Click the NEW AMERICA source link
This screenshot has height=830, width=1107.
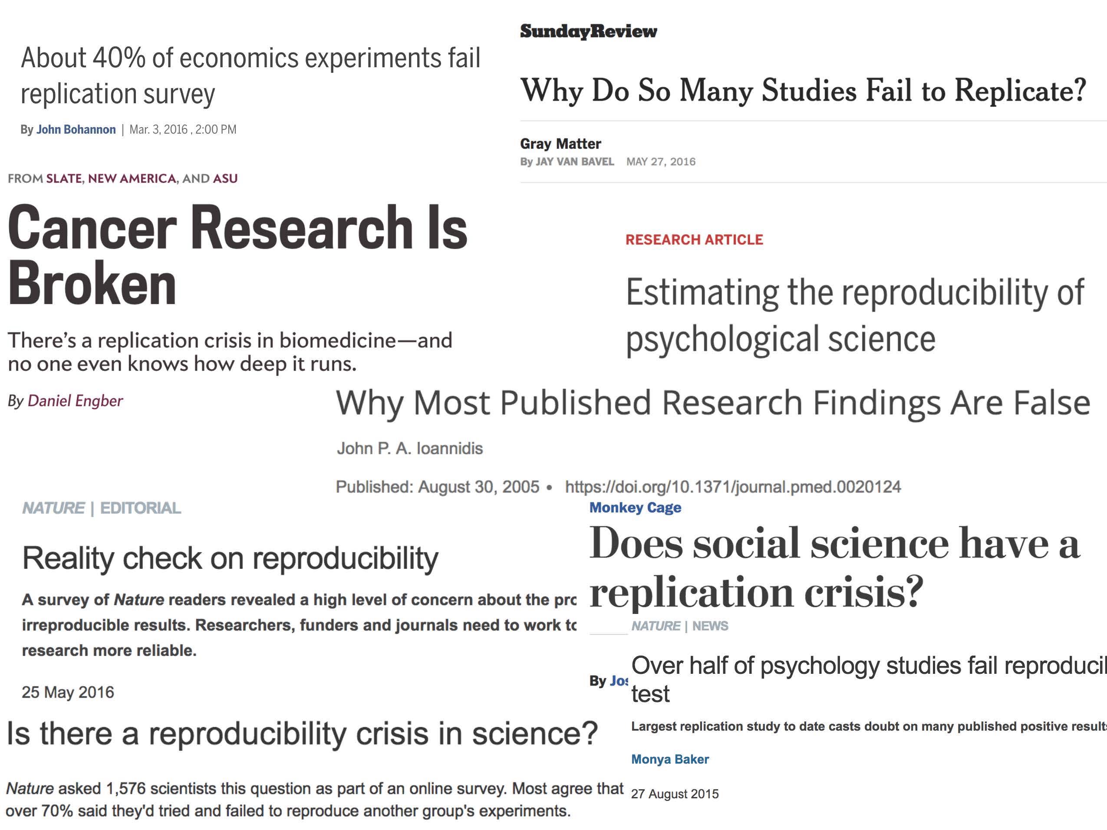click(132, 179)
